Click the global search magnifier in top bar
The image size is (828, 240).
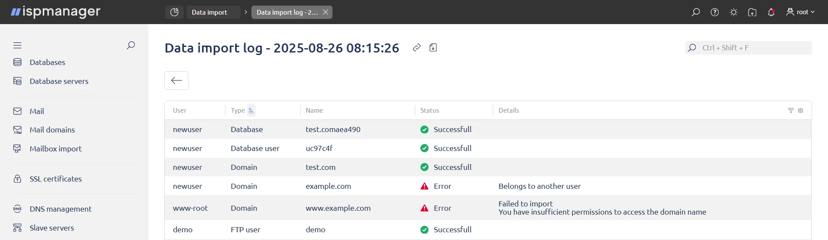click(x=696, y=12)
